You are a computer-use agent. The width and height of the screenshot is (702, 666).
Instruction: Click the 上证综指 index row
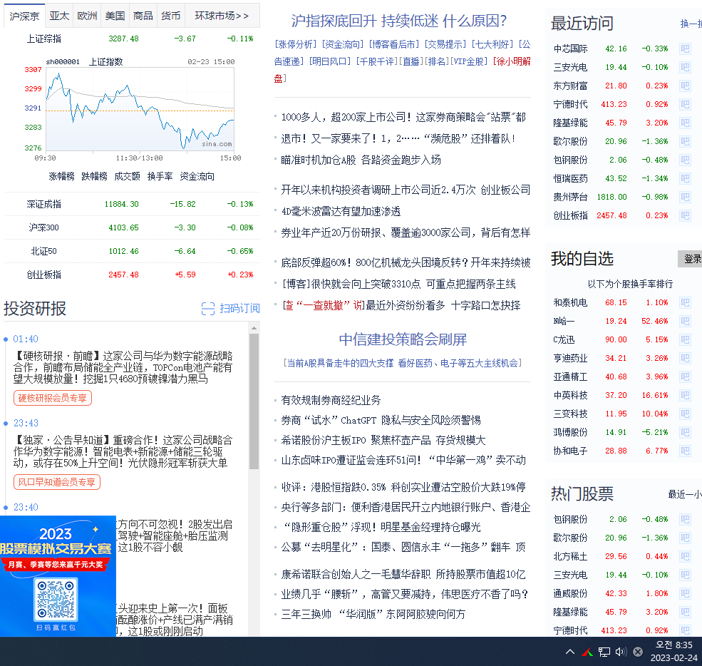pyautogui.click(x=132, y=39)
